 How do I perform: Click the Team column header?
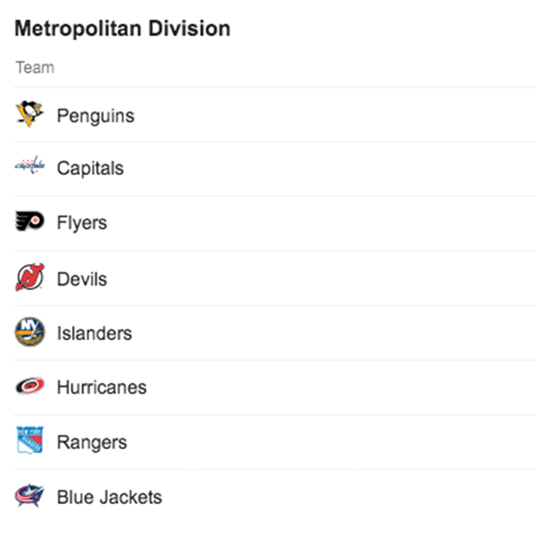(x=34, y=68)
